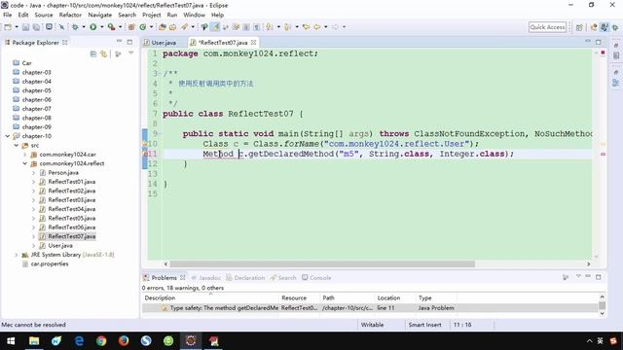
Task: Click the Save toolbar icon
Action: pos(25,27)
